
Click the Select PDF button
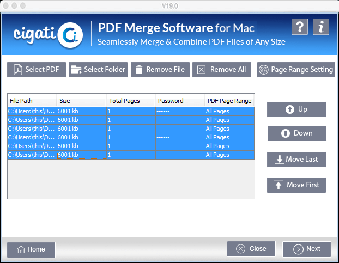pos(37,70)
